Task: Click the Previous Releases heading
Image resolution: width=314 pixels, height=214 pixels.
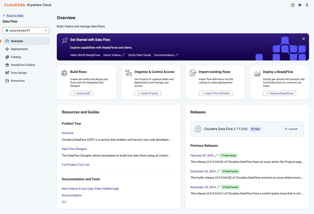Action: (204, 146)
